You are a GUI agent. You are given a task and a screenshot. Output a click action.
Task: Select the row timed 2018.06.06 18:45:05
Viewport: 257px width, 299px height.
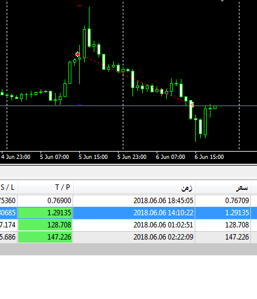[x=128, y=201]
